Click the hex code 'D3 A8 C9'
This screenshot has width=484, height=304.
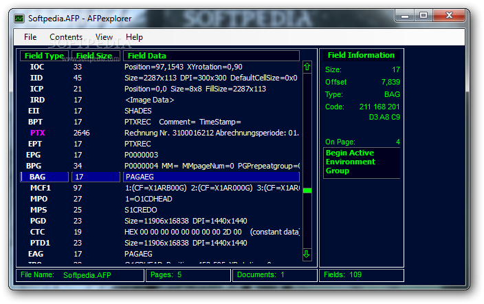point(384,117)
